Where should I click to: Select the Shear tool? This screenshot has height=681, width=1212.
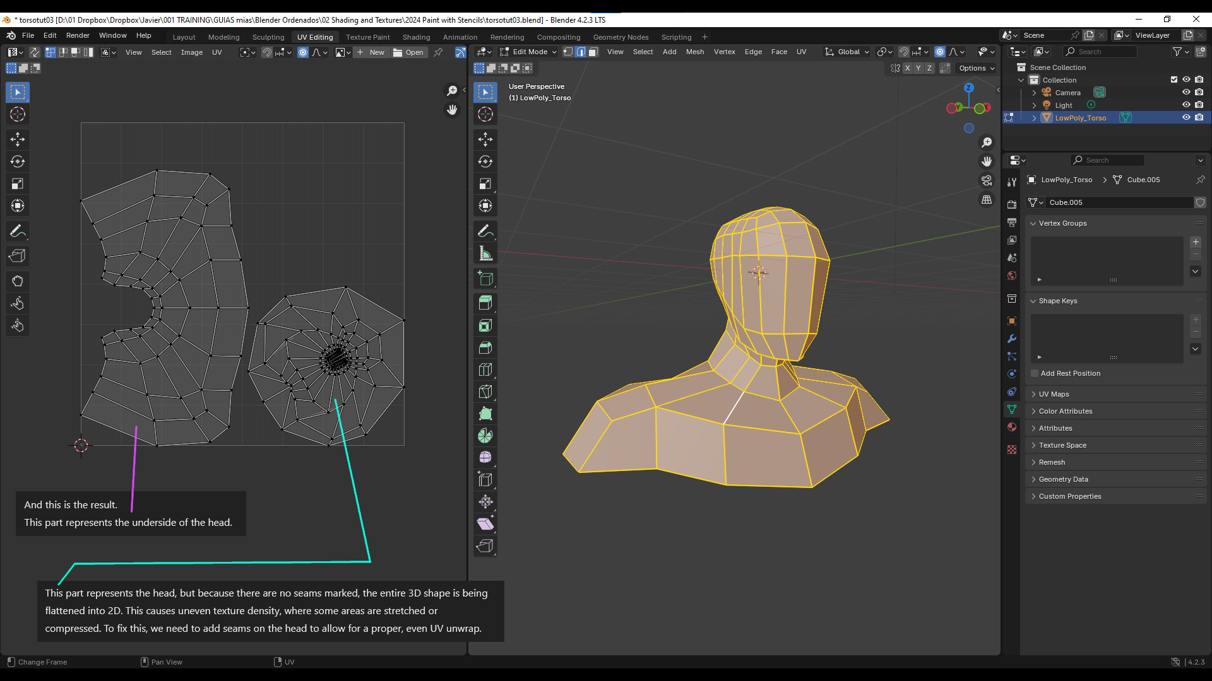pyautogui.click(x=485, y=524)
